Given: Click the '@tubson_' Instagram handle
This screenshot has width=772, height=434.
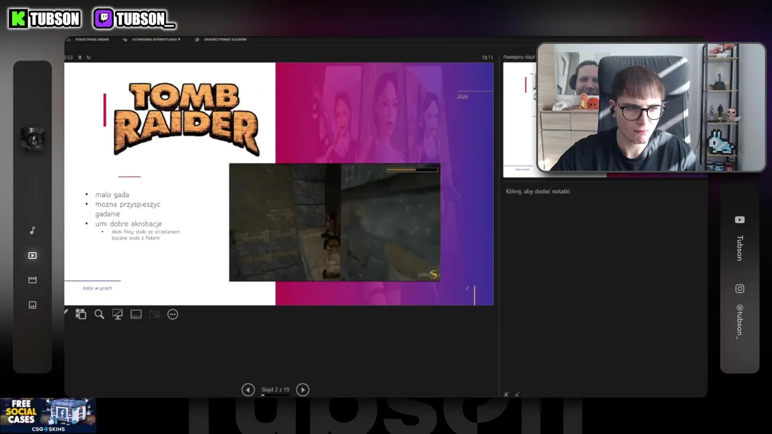Looking at the screenshot, I should click(739, 321).
